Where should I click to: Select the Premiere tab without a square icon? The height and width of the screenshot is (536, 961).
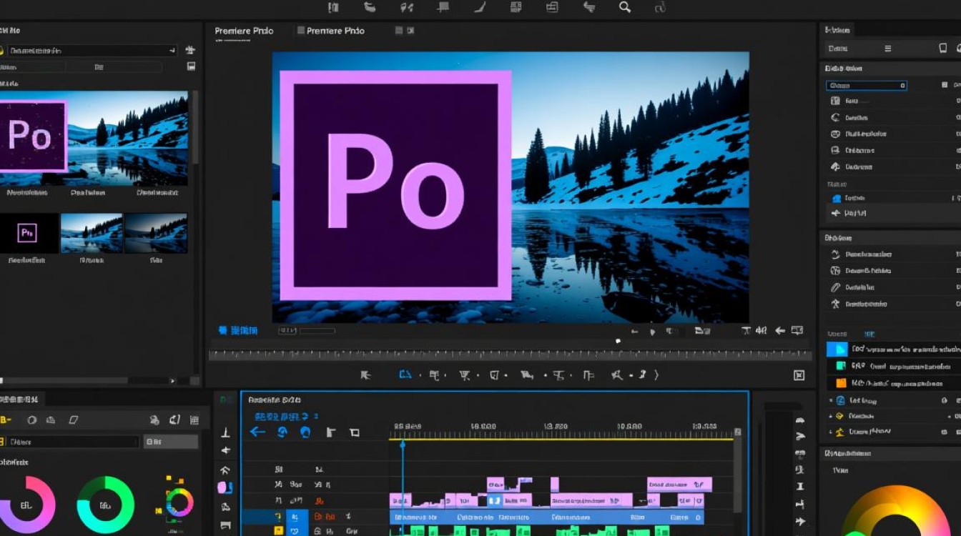(244, 31)
